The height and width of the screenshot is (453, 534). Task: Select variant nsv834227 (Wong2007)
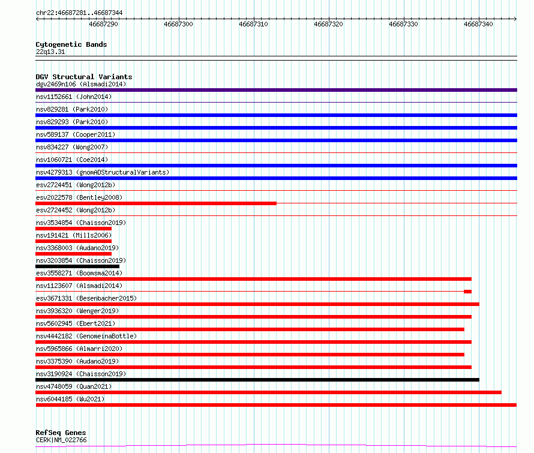point(72,147)
